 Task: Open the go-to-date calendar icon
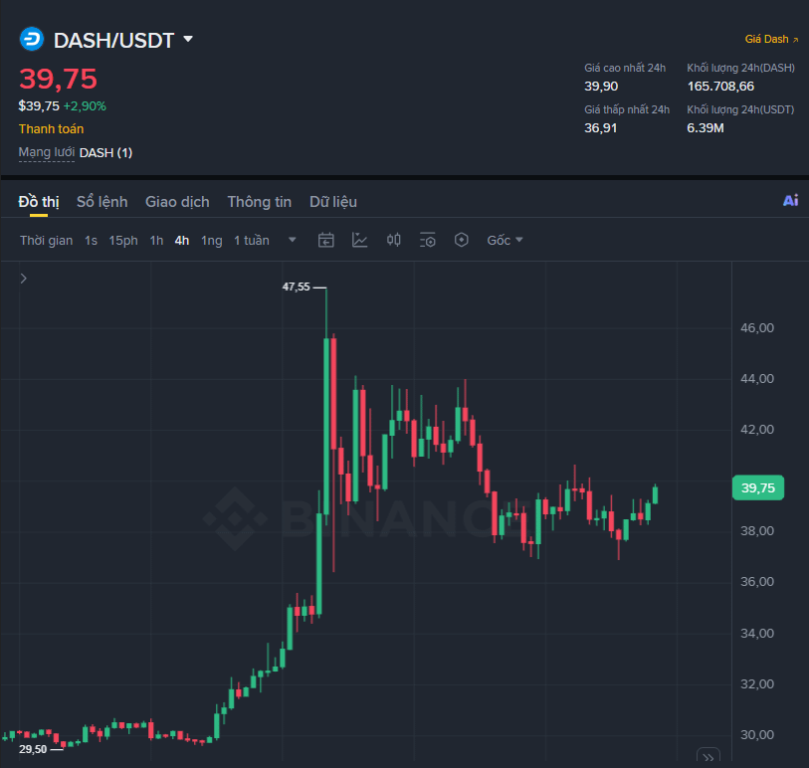[326, 240]
